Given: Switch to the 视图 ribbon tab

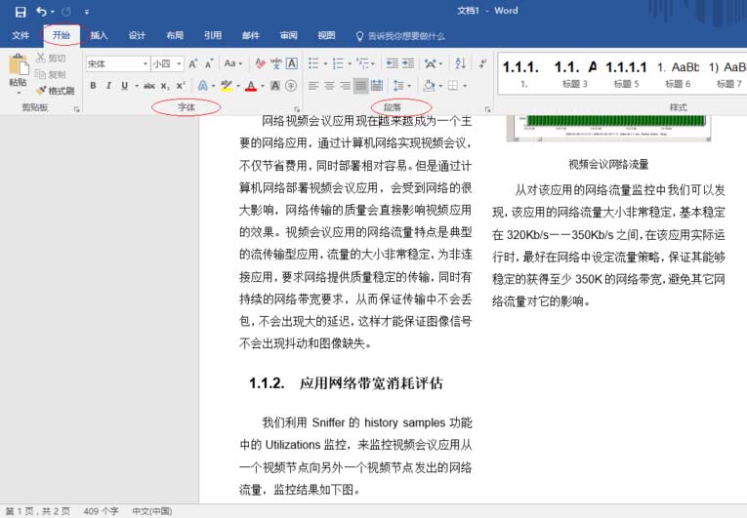Looking at the screenshot, I should 326,35.
